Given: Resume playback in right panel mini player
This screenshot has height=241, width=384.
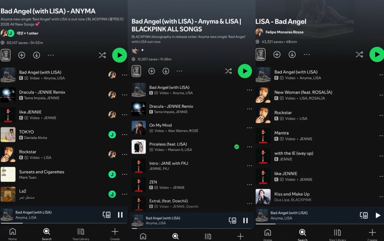Looking at the screenshot, I should [378, 215].
